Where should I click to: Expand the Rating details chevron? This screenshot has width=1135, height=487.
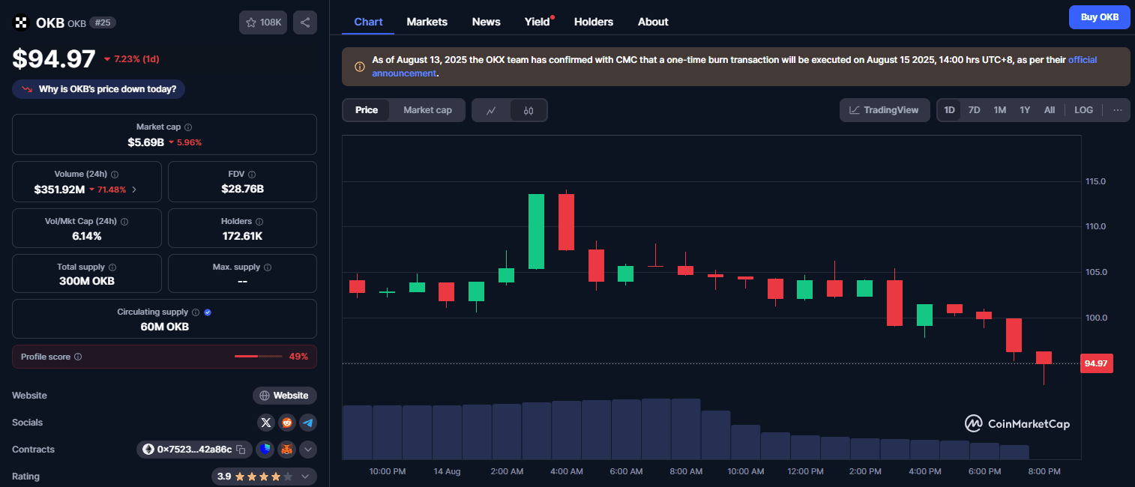(305, 477)
